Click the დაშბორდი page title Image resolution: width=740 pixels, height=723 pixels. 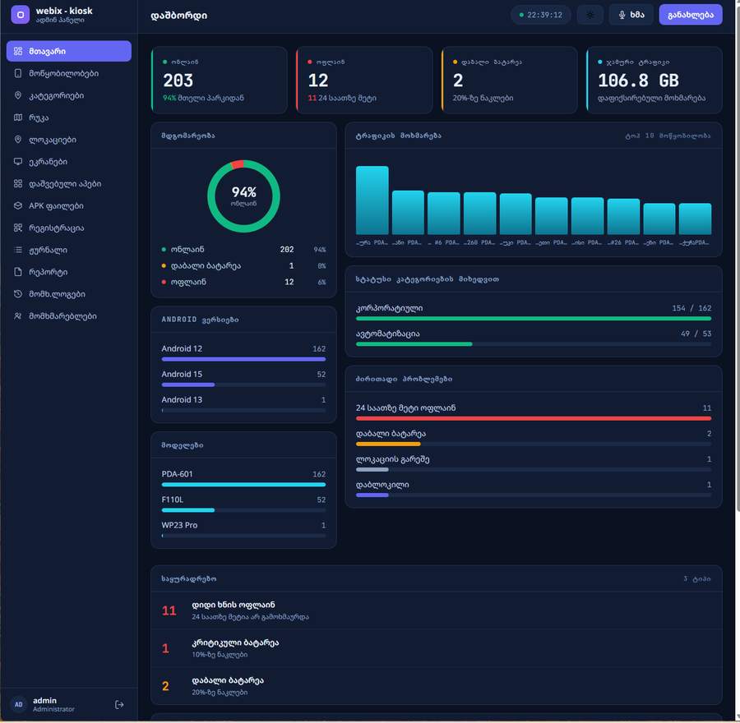[178, 16]
